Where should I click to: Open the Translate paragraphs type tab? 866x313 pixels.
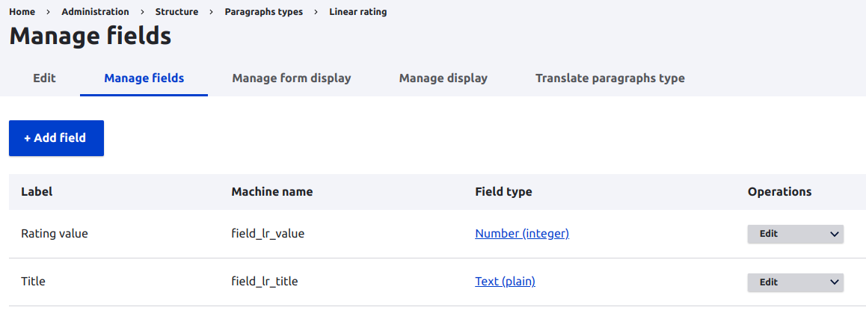609,78
